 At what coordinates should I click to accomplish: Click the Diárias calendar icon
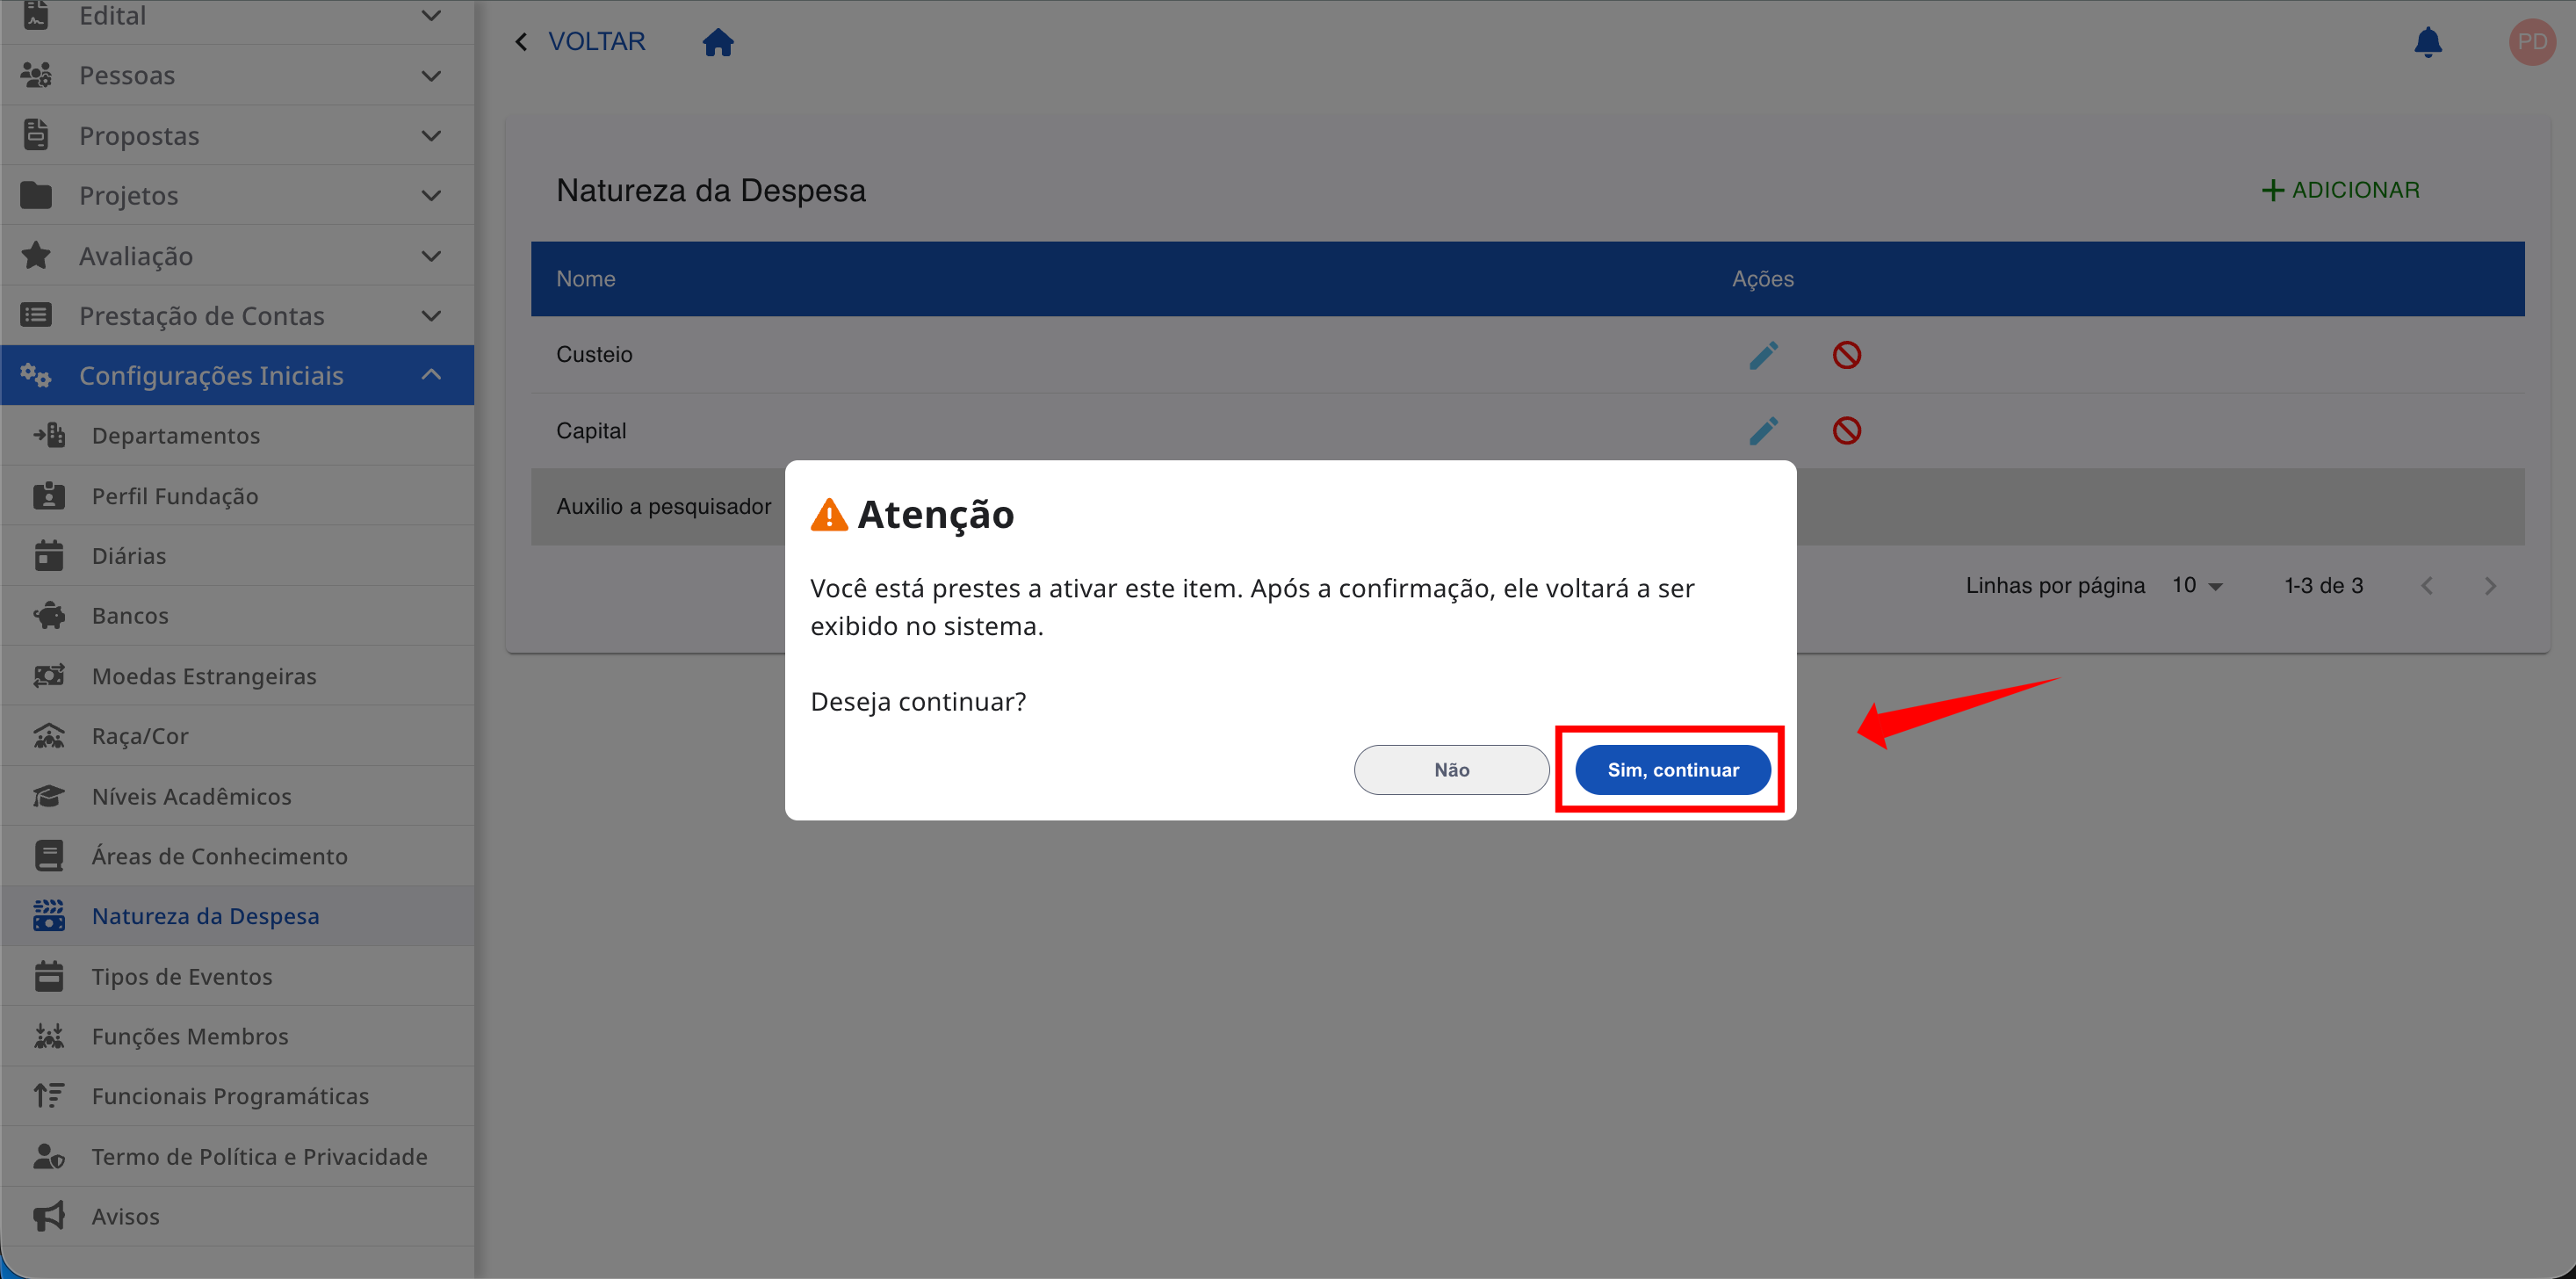(x=49, y=555)
